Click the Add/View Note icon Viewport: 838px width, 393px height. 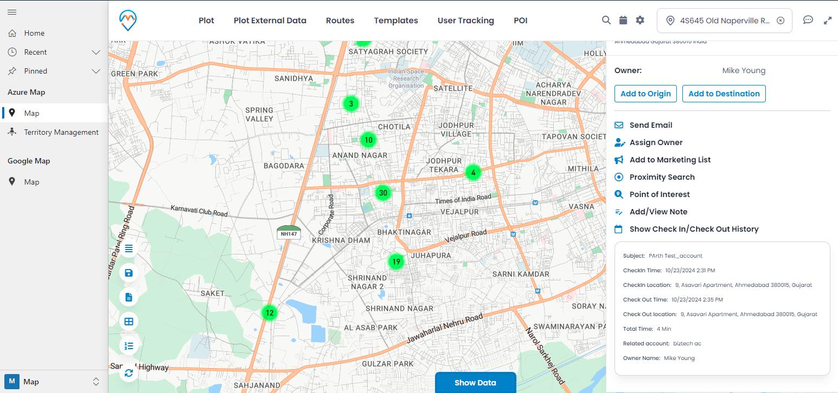click(619, 212)
